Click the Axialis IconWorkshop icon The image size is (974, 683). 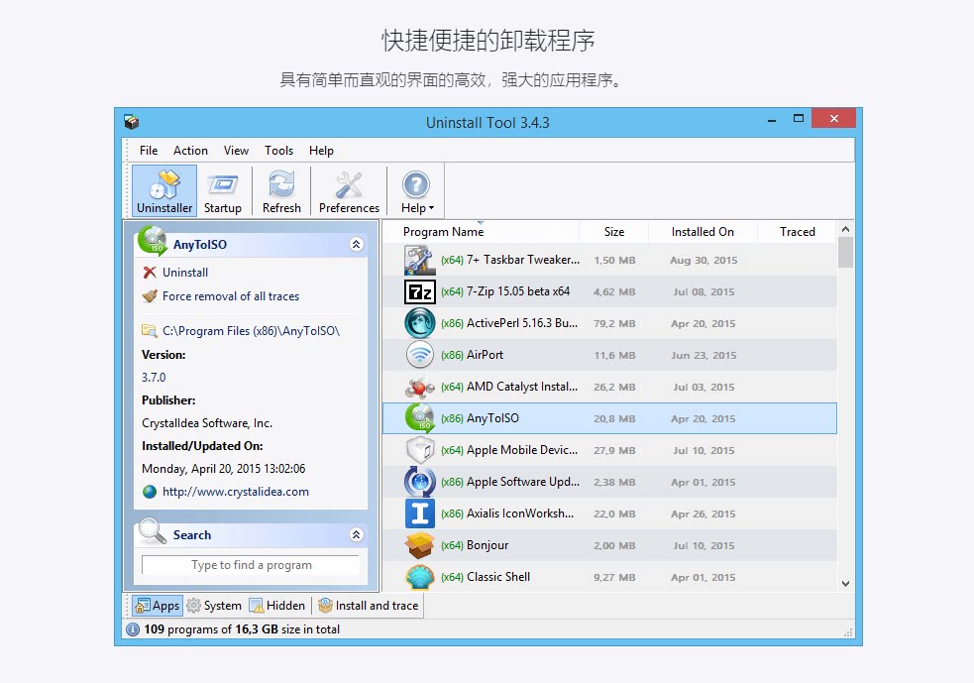[419, 513]
